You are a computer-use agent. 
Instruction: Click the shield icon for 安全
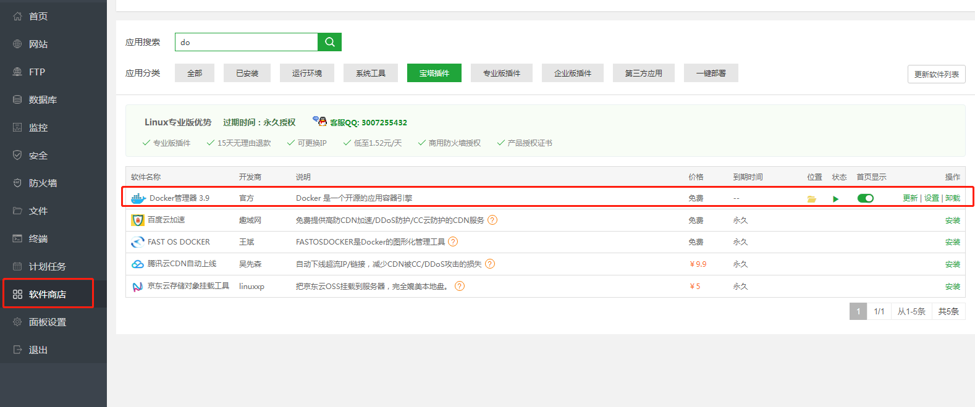click(17, 155)
